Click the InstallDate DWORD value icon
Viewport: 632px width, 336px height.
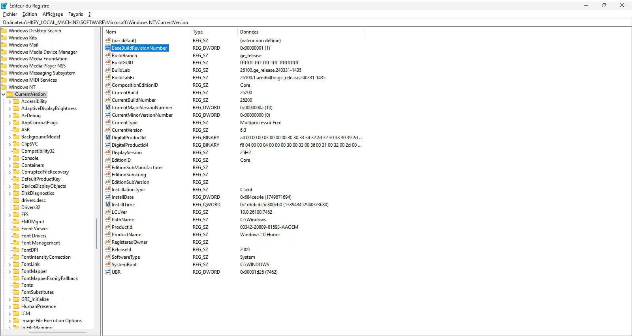(x=107, y=197)
